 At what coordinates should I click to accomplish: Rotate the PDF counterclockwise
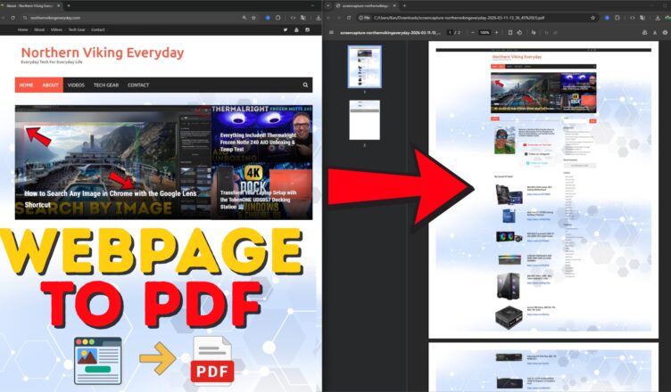point(519,32)
